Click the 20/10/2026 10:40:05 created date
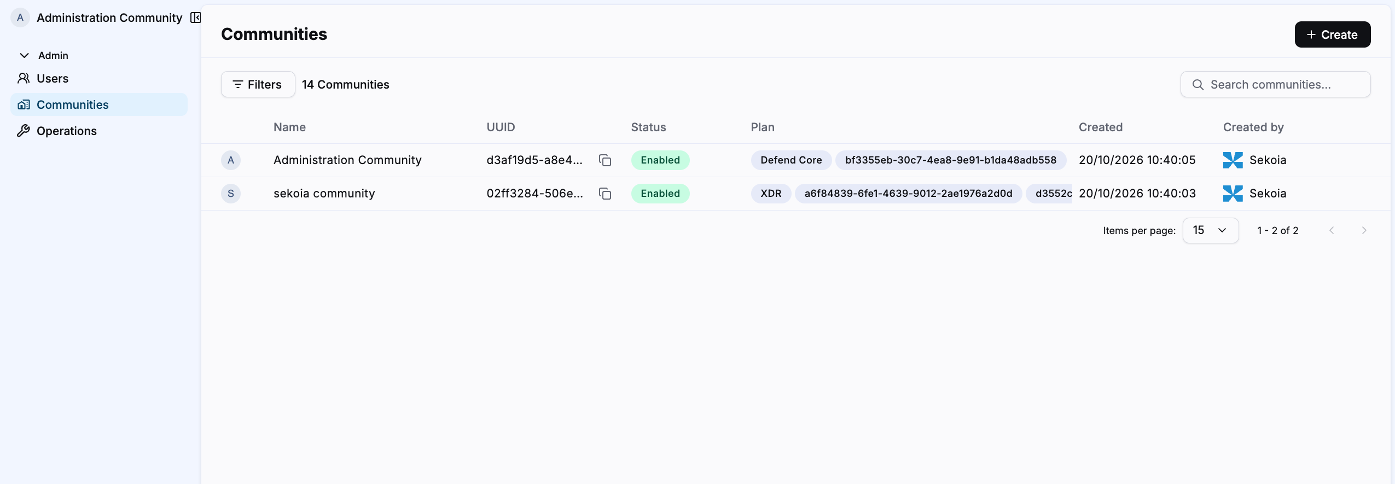 tap(1137, 160)
